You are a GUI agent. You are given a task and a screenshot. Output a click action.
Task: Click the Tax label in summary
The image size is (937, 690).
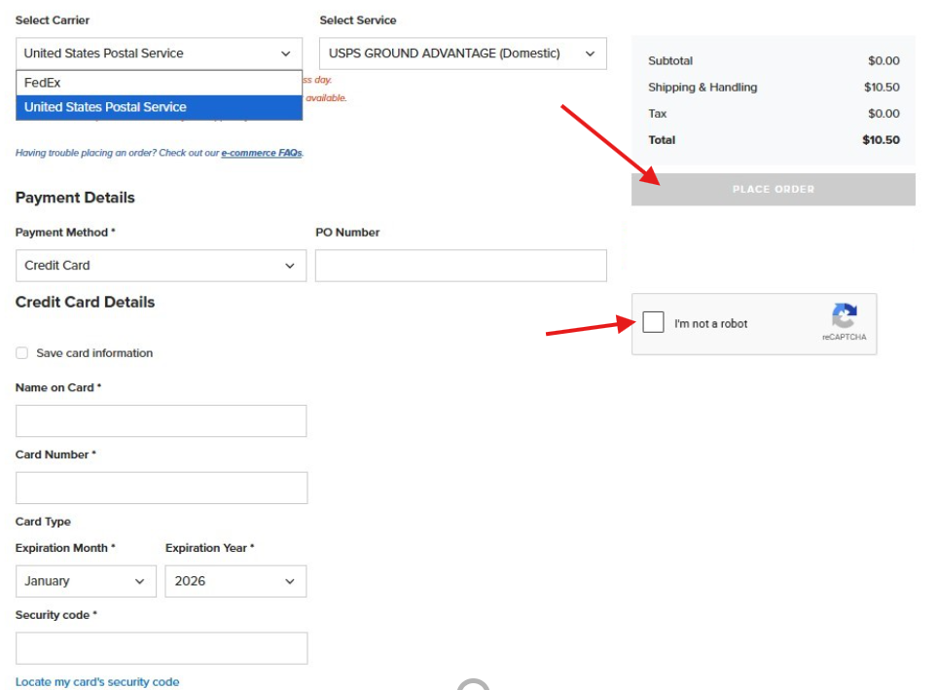tap(657, 114)
